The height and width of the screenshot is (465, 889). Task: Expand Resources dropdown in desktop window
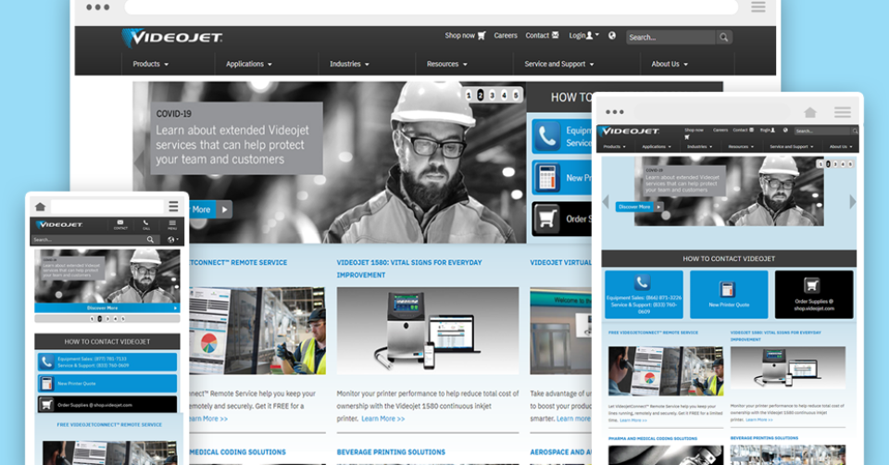[x=446, y=64]
